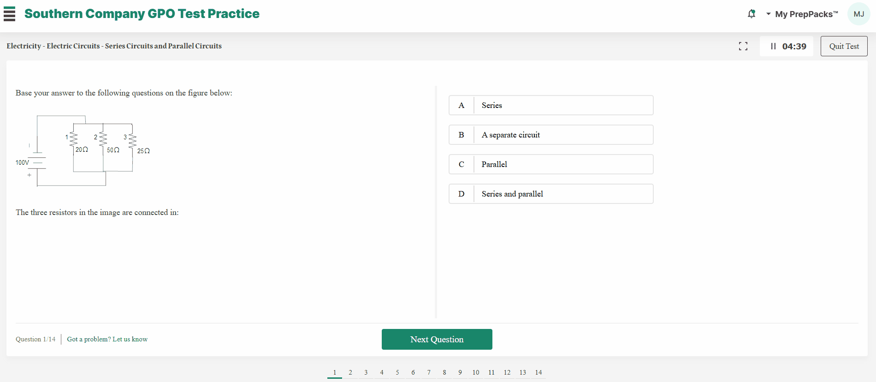Click the breadcrumb Electricity - Electric Circuits heading
Screen dimensions: 876x382
[x=114, y=46]
